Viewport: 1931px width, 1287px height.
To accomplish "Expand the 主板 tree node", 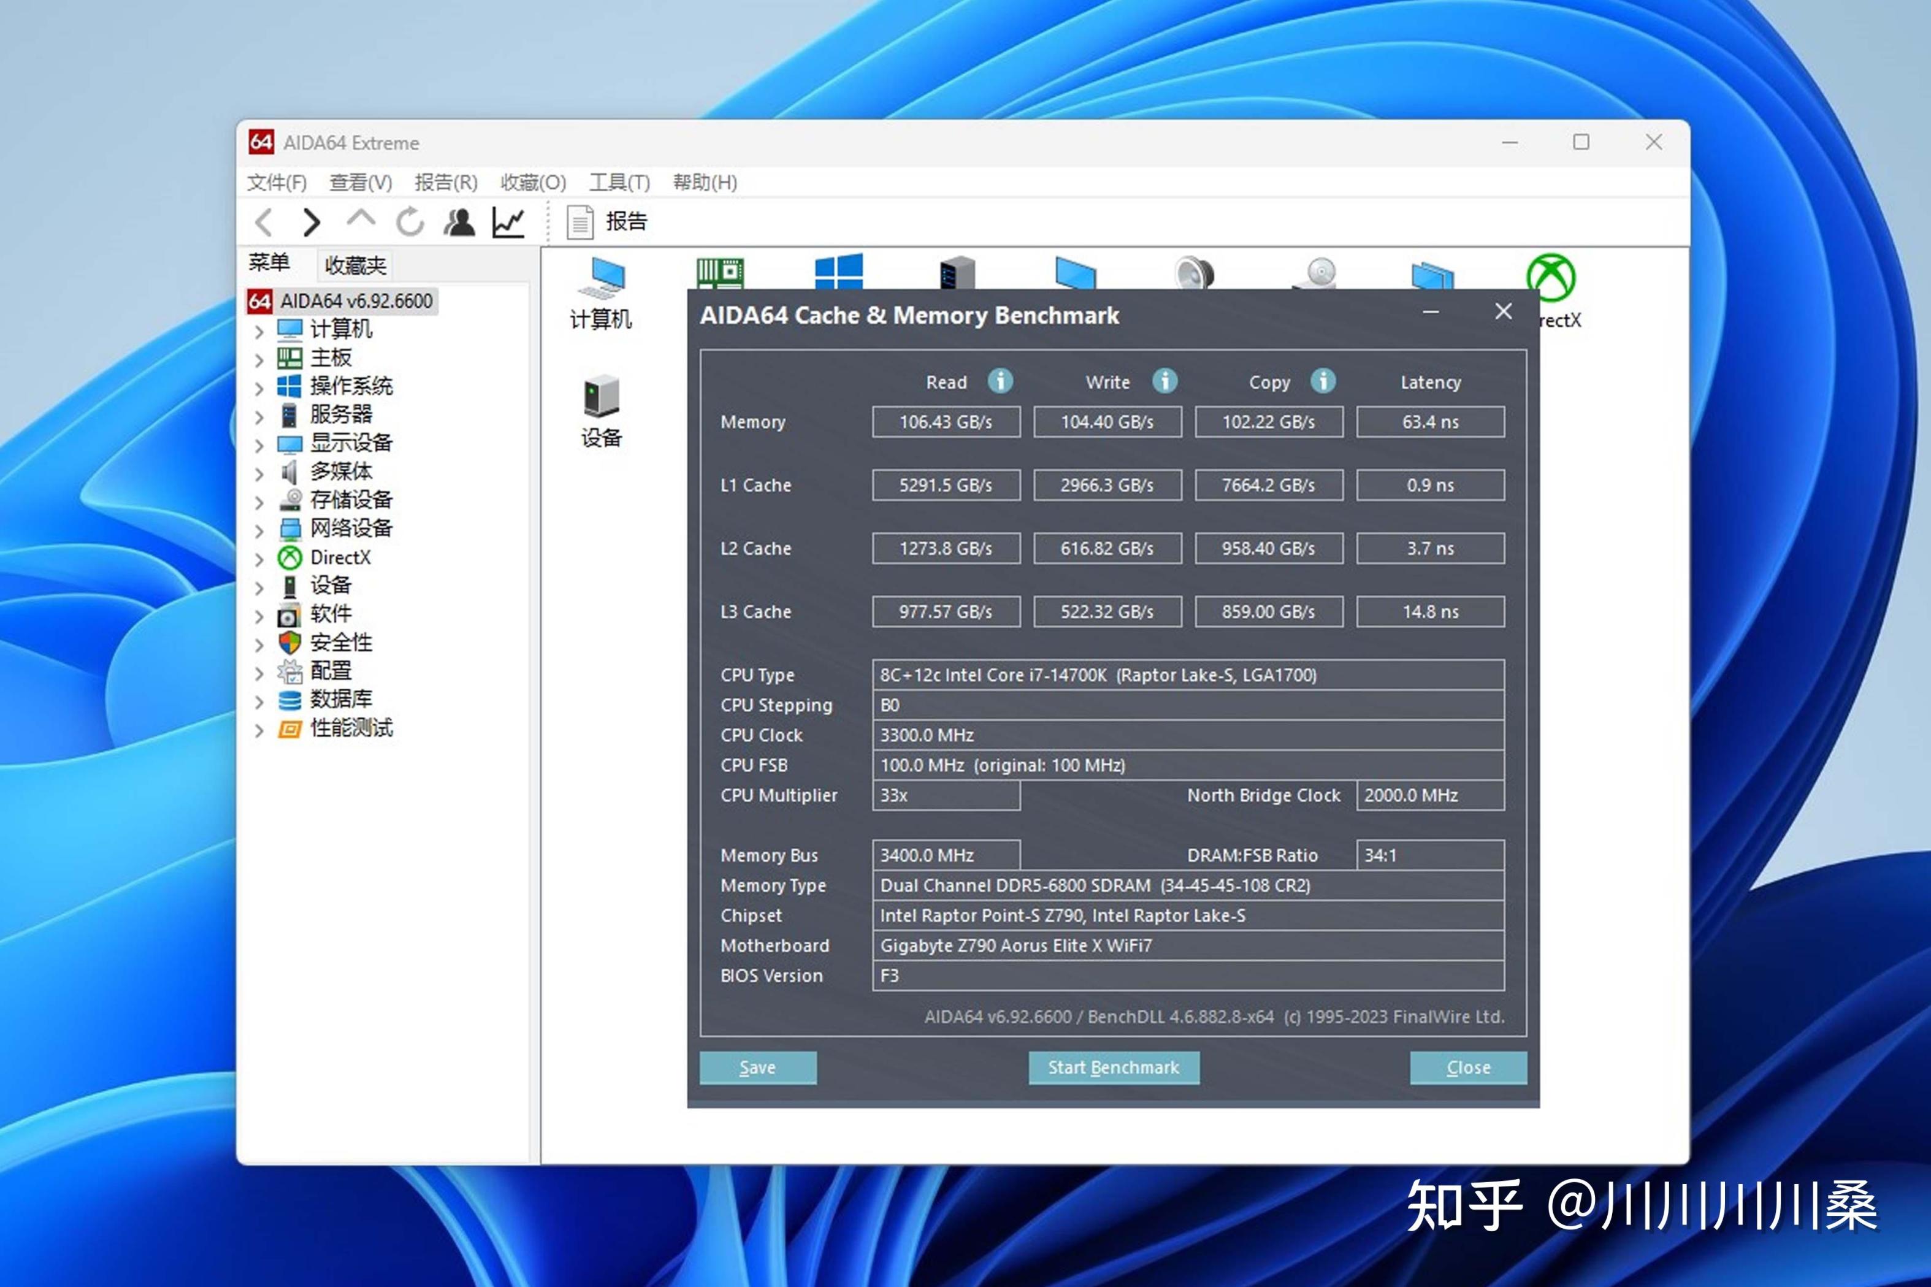I will coord(259,359).
